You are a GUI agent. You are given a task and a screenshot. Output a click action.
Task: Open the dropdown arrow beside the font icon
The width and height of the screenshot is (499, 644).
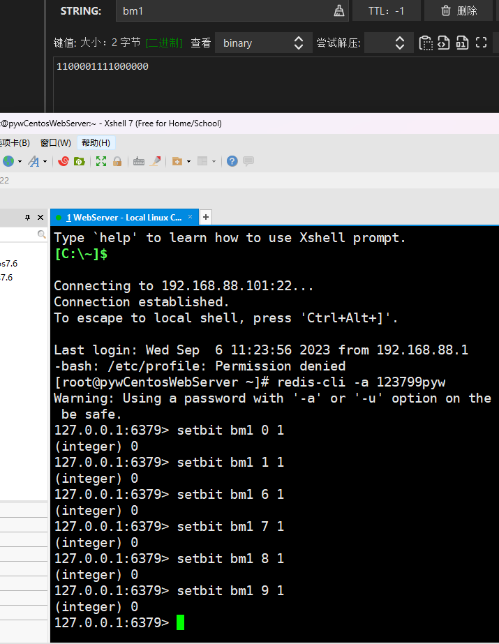pyautogui.click(x=45, y=161)
